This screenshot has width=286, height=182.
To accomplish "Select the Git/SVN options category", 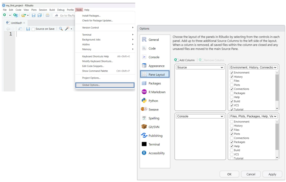I will [x=154, y=127].
